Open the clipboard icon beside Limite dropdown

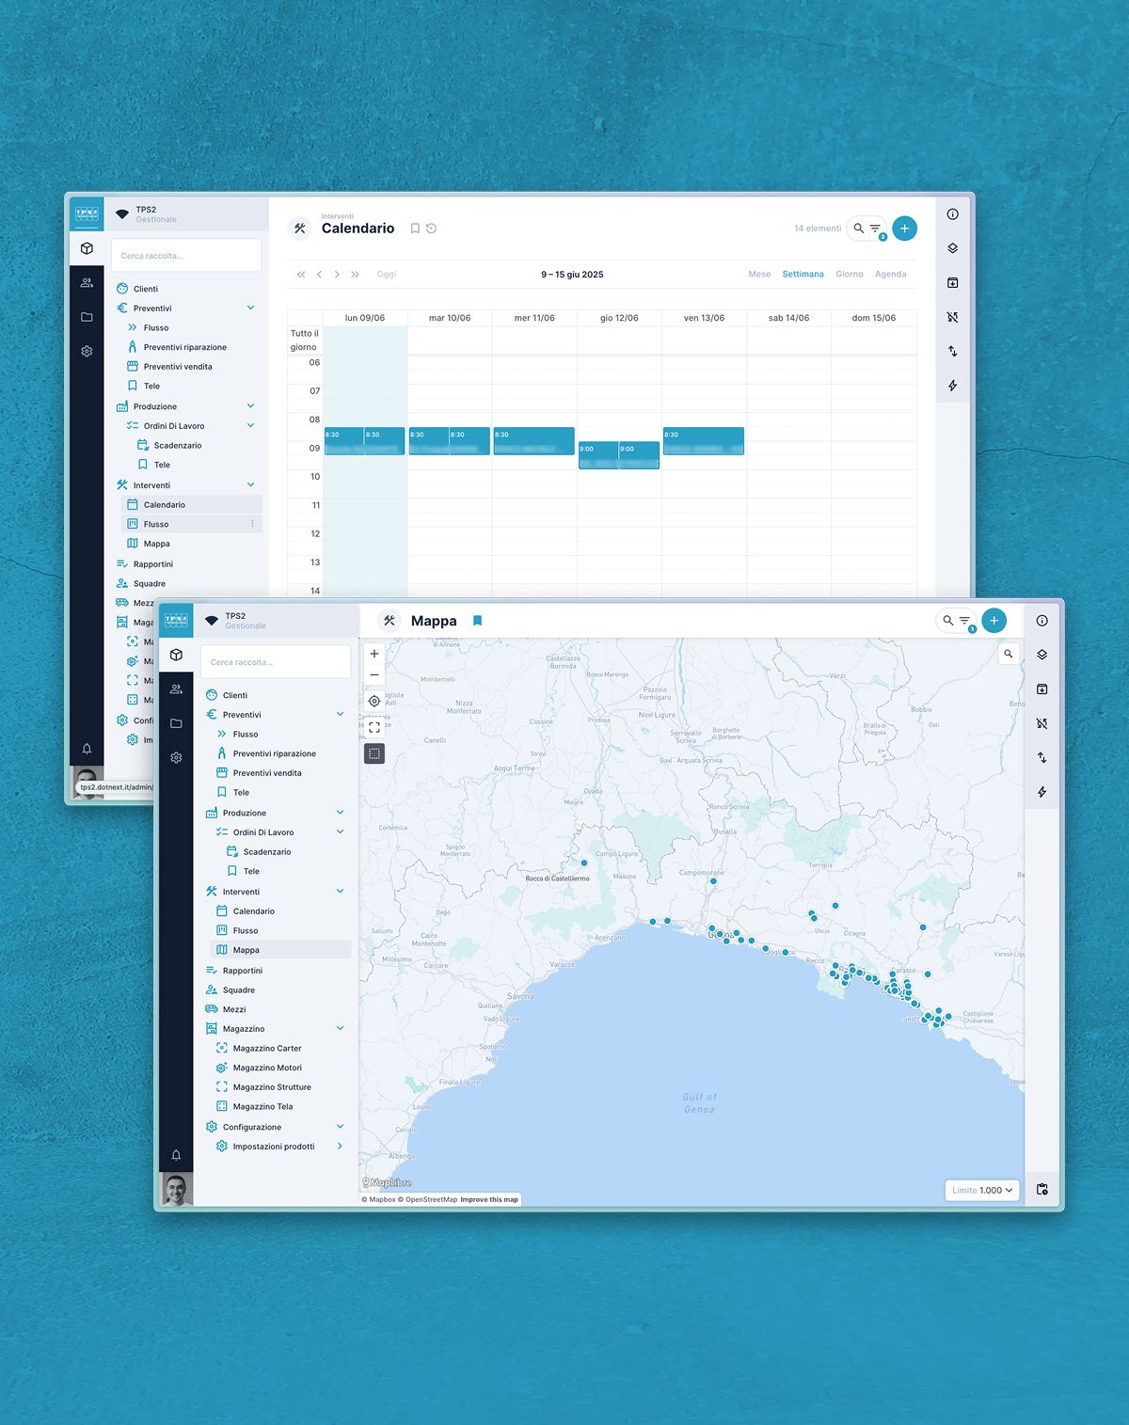tap(1042, 1190)
